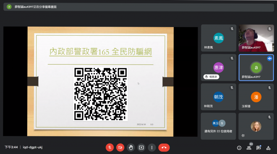
Task: Click the 朝茂 blue avatar circle
Action: click(x=218, y=97)
